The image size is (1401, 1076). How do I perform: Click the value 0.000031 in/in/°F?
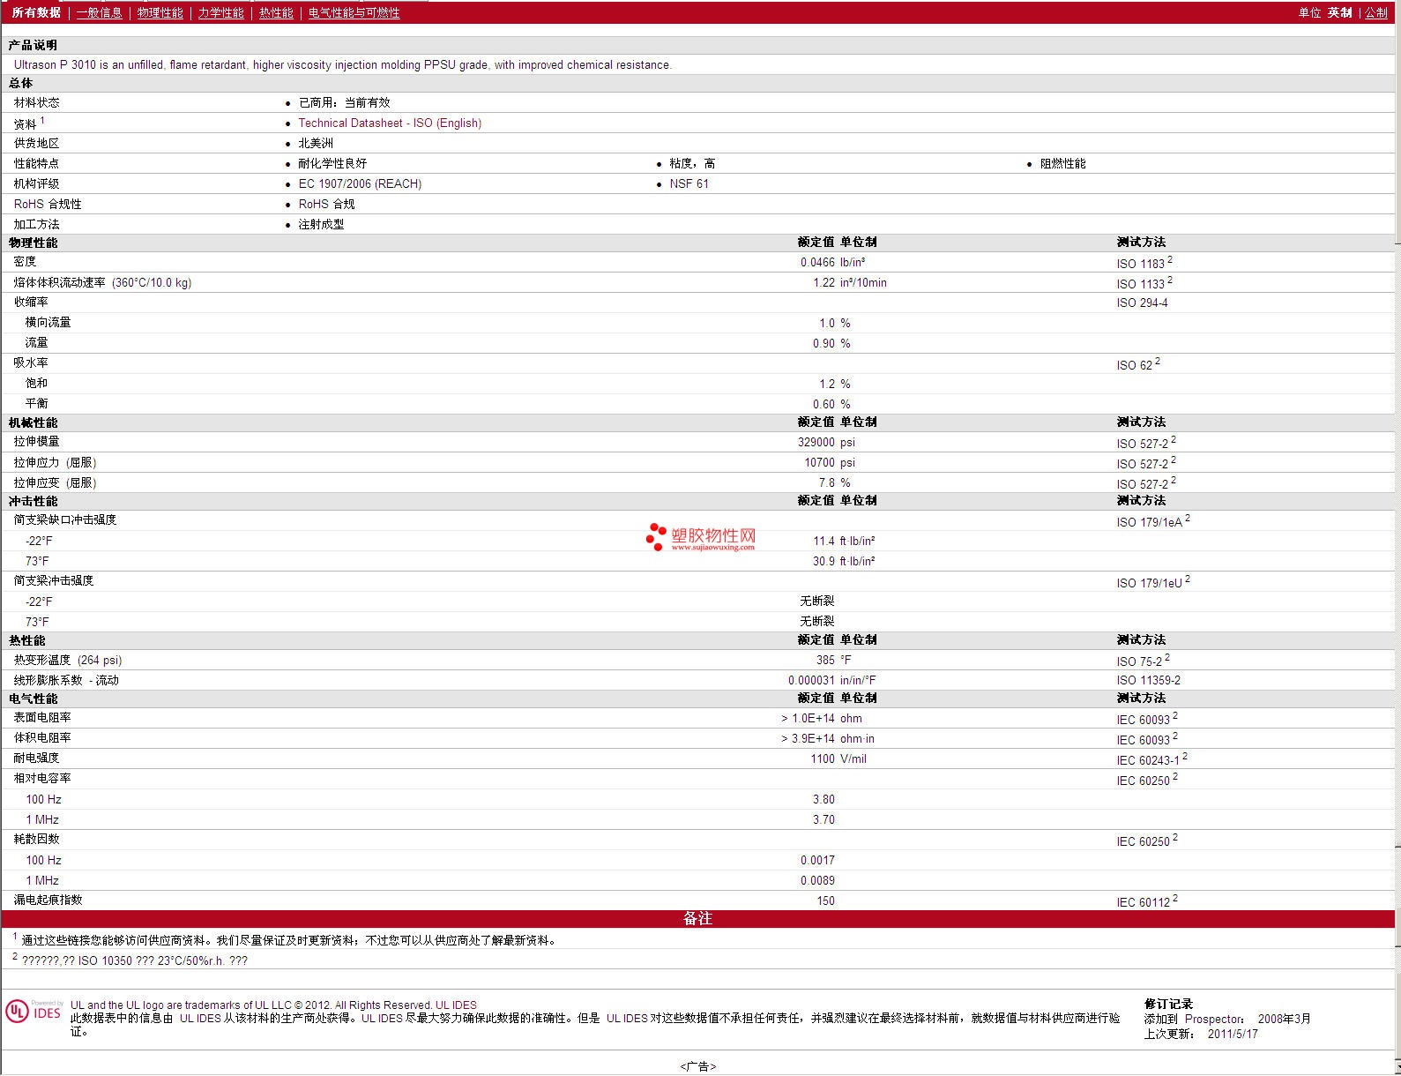[831, 680]
